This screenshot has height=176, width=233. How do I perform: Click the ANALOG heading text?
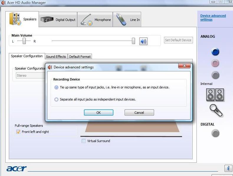pyautogui.click(x=208, y=37)
